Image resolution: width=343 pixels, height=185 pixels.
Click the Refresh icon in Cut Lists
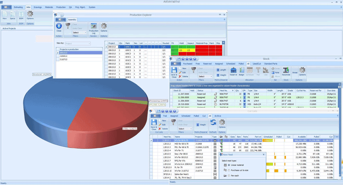pyautogui.click(x=213, y=122)
